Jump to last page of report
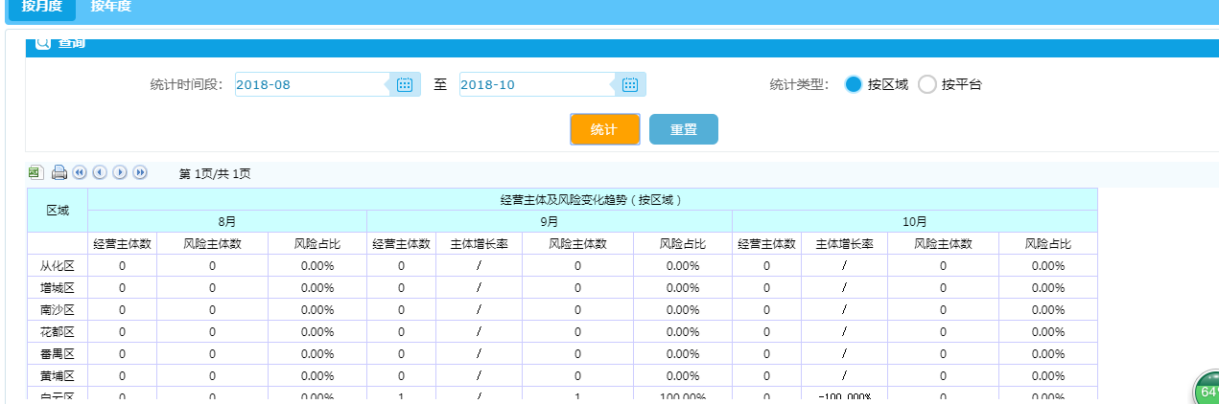The width and height of the screenshot is (1219, 404). click(x=140, y=172)
